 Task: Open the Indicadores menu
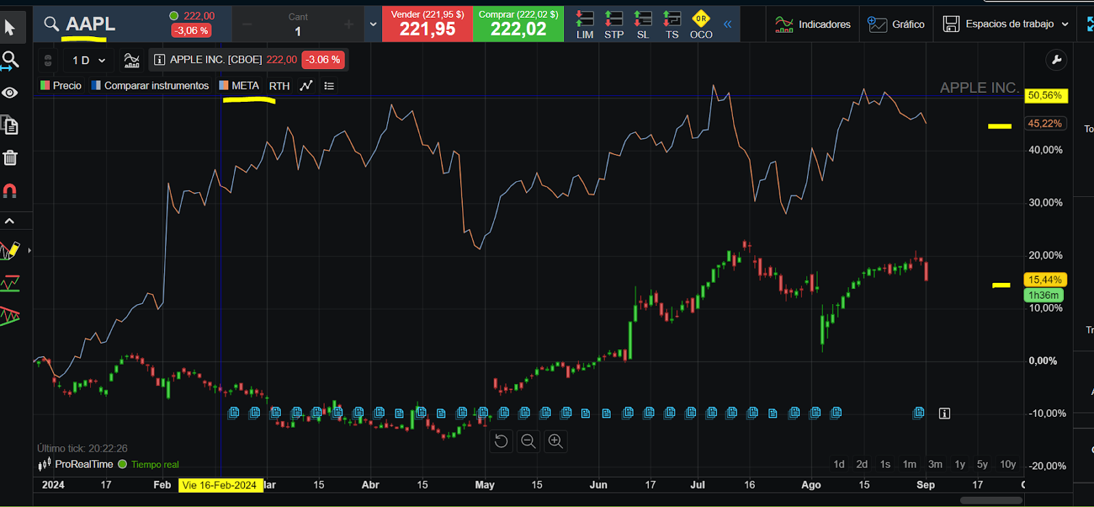tap(812, 25)
